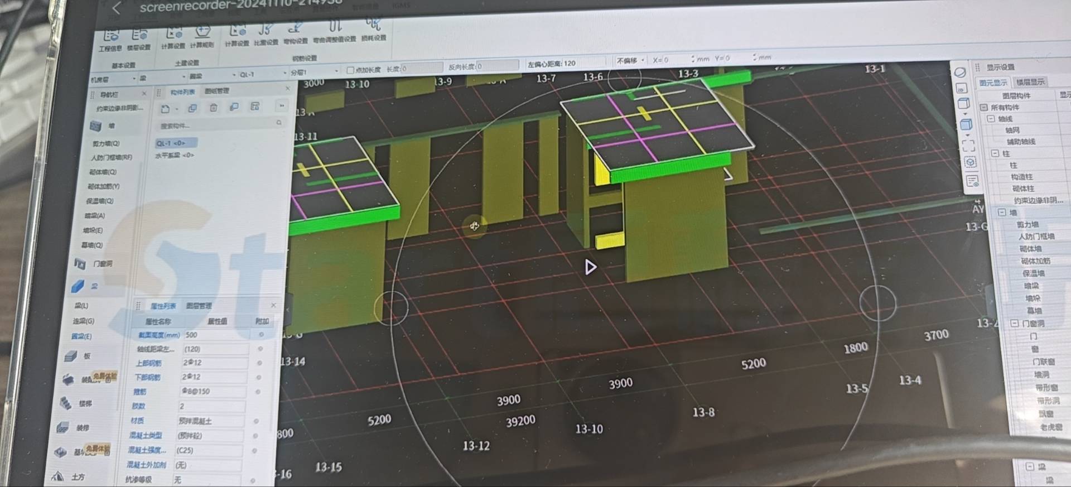Open 计算规则 calculation rules tool
This screenshot has width=1071, height=487.
tap(202, 37)
